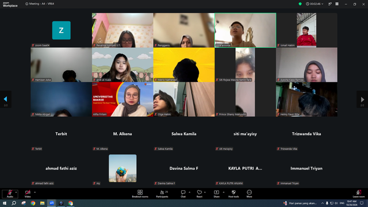Select the ahmad fathi aziz participant tile
Image resolution: width=368 pixels, height=207 pixels.
tap(61, 168)
